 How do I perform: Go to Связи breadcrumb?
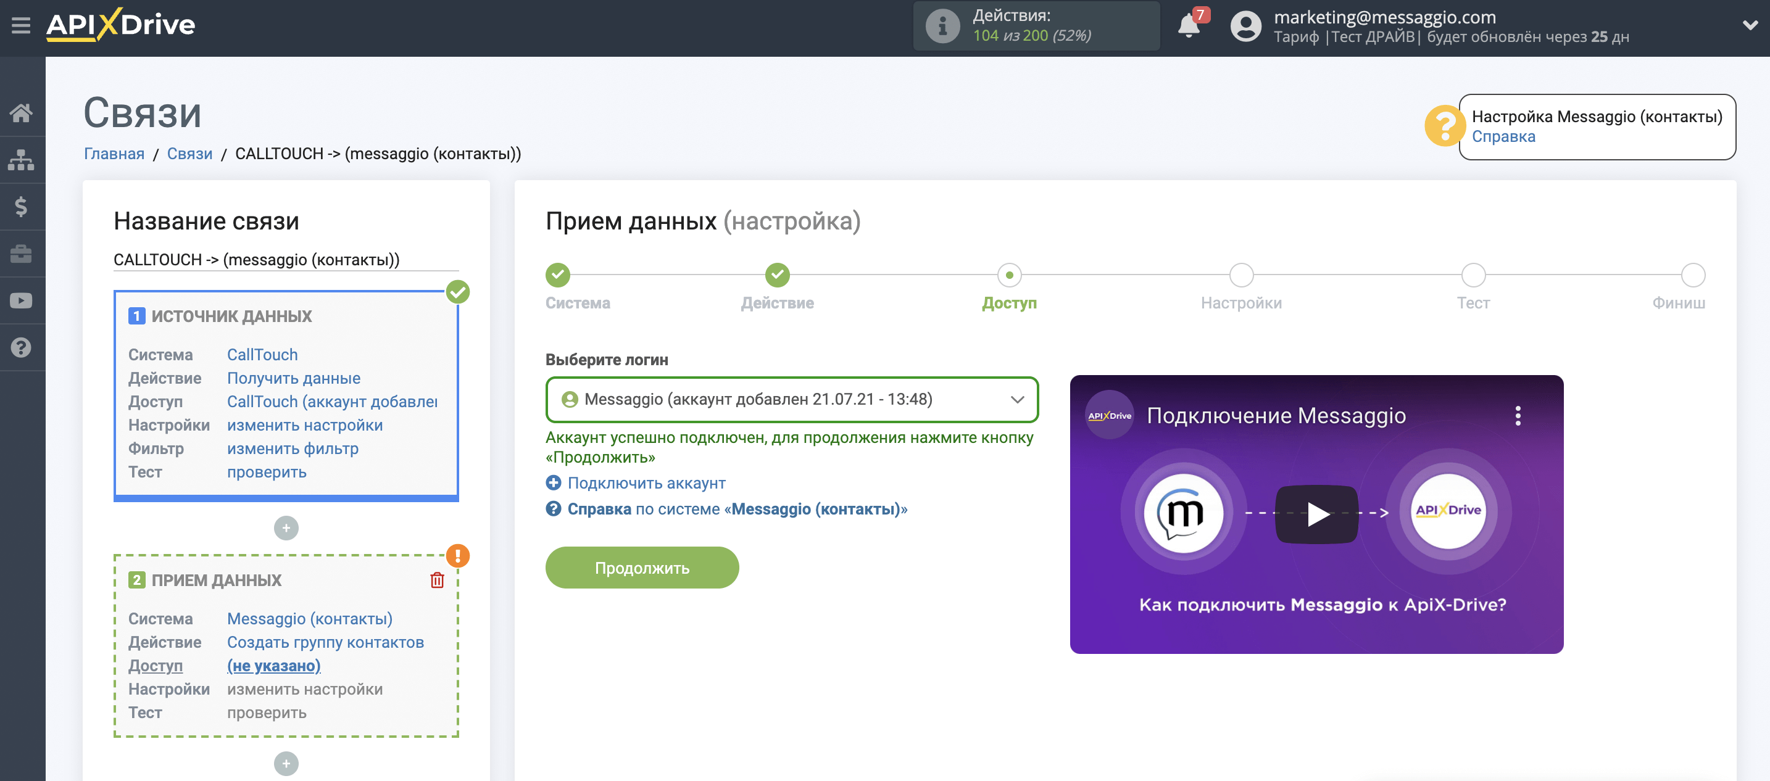tap(189, 154)
